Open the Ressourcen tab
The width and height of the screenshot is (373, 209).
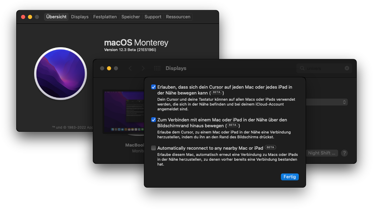[178, 17]
